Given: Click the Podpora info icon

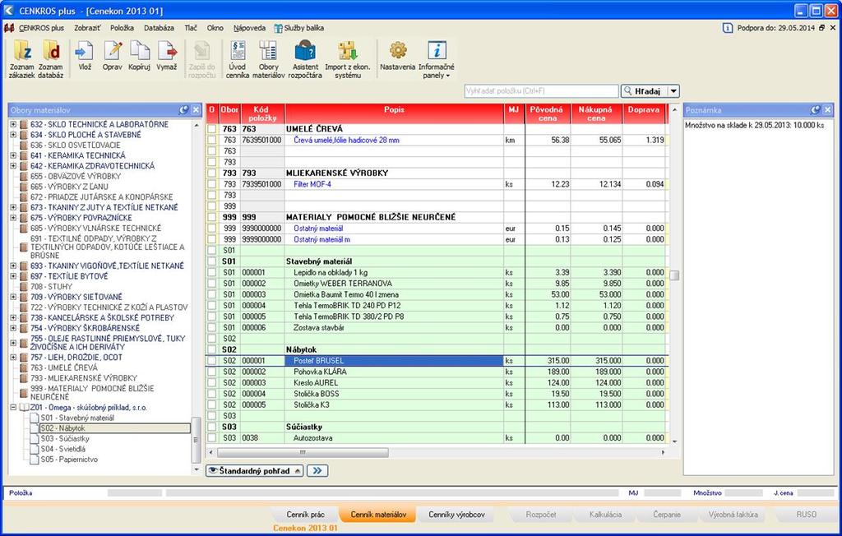Looking at the screenshot, I should 728,28.
